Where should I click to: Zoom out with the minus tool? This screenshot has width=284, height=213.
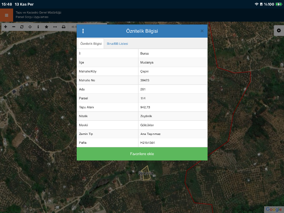pos(14,27)
